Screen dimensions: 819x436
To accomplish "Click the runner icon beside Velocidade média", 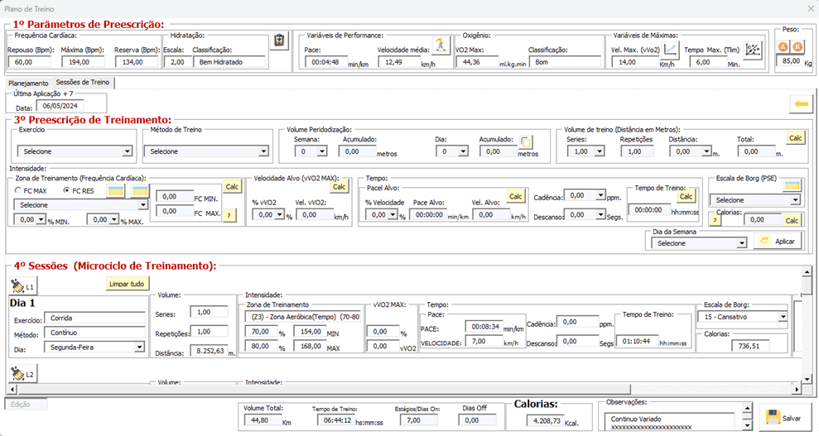I will coord(441,46).
